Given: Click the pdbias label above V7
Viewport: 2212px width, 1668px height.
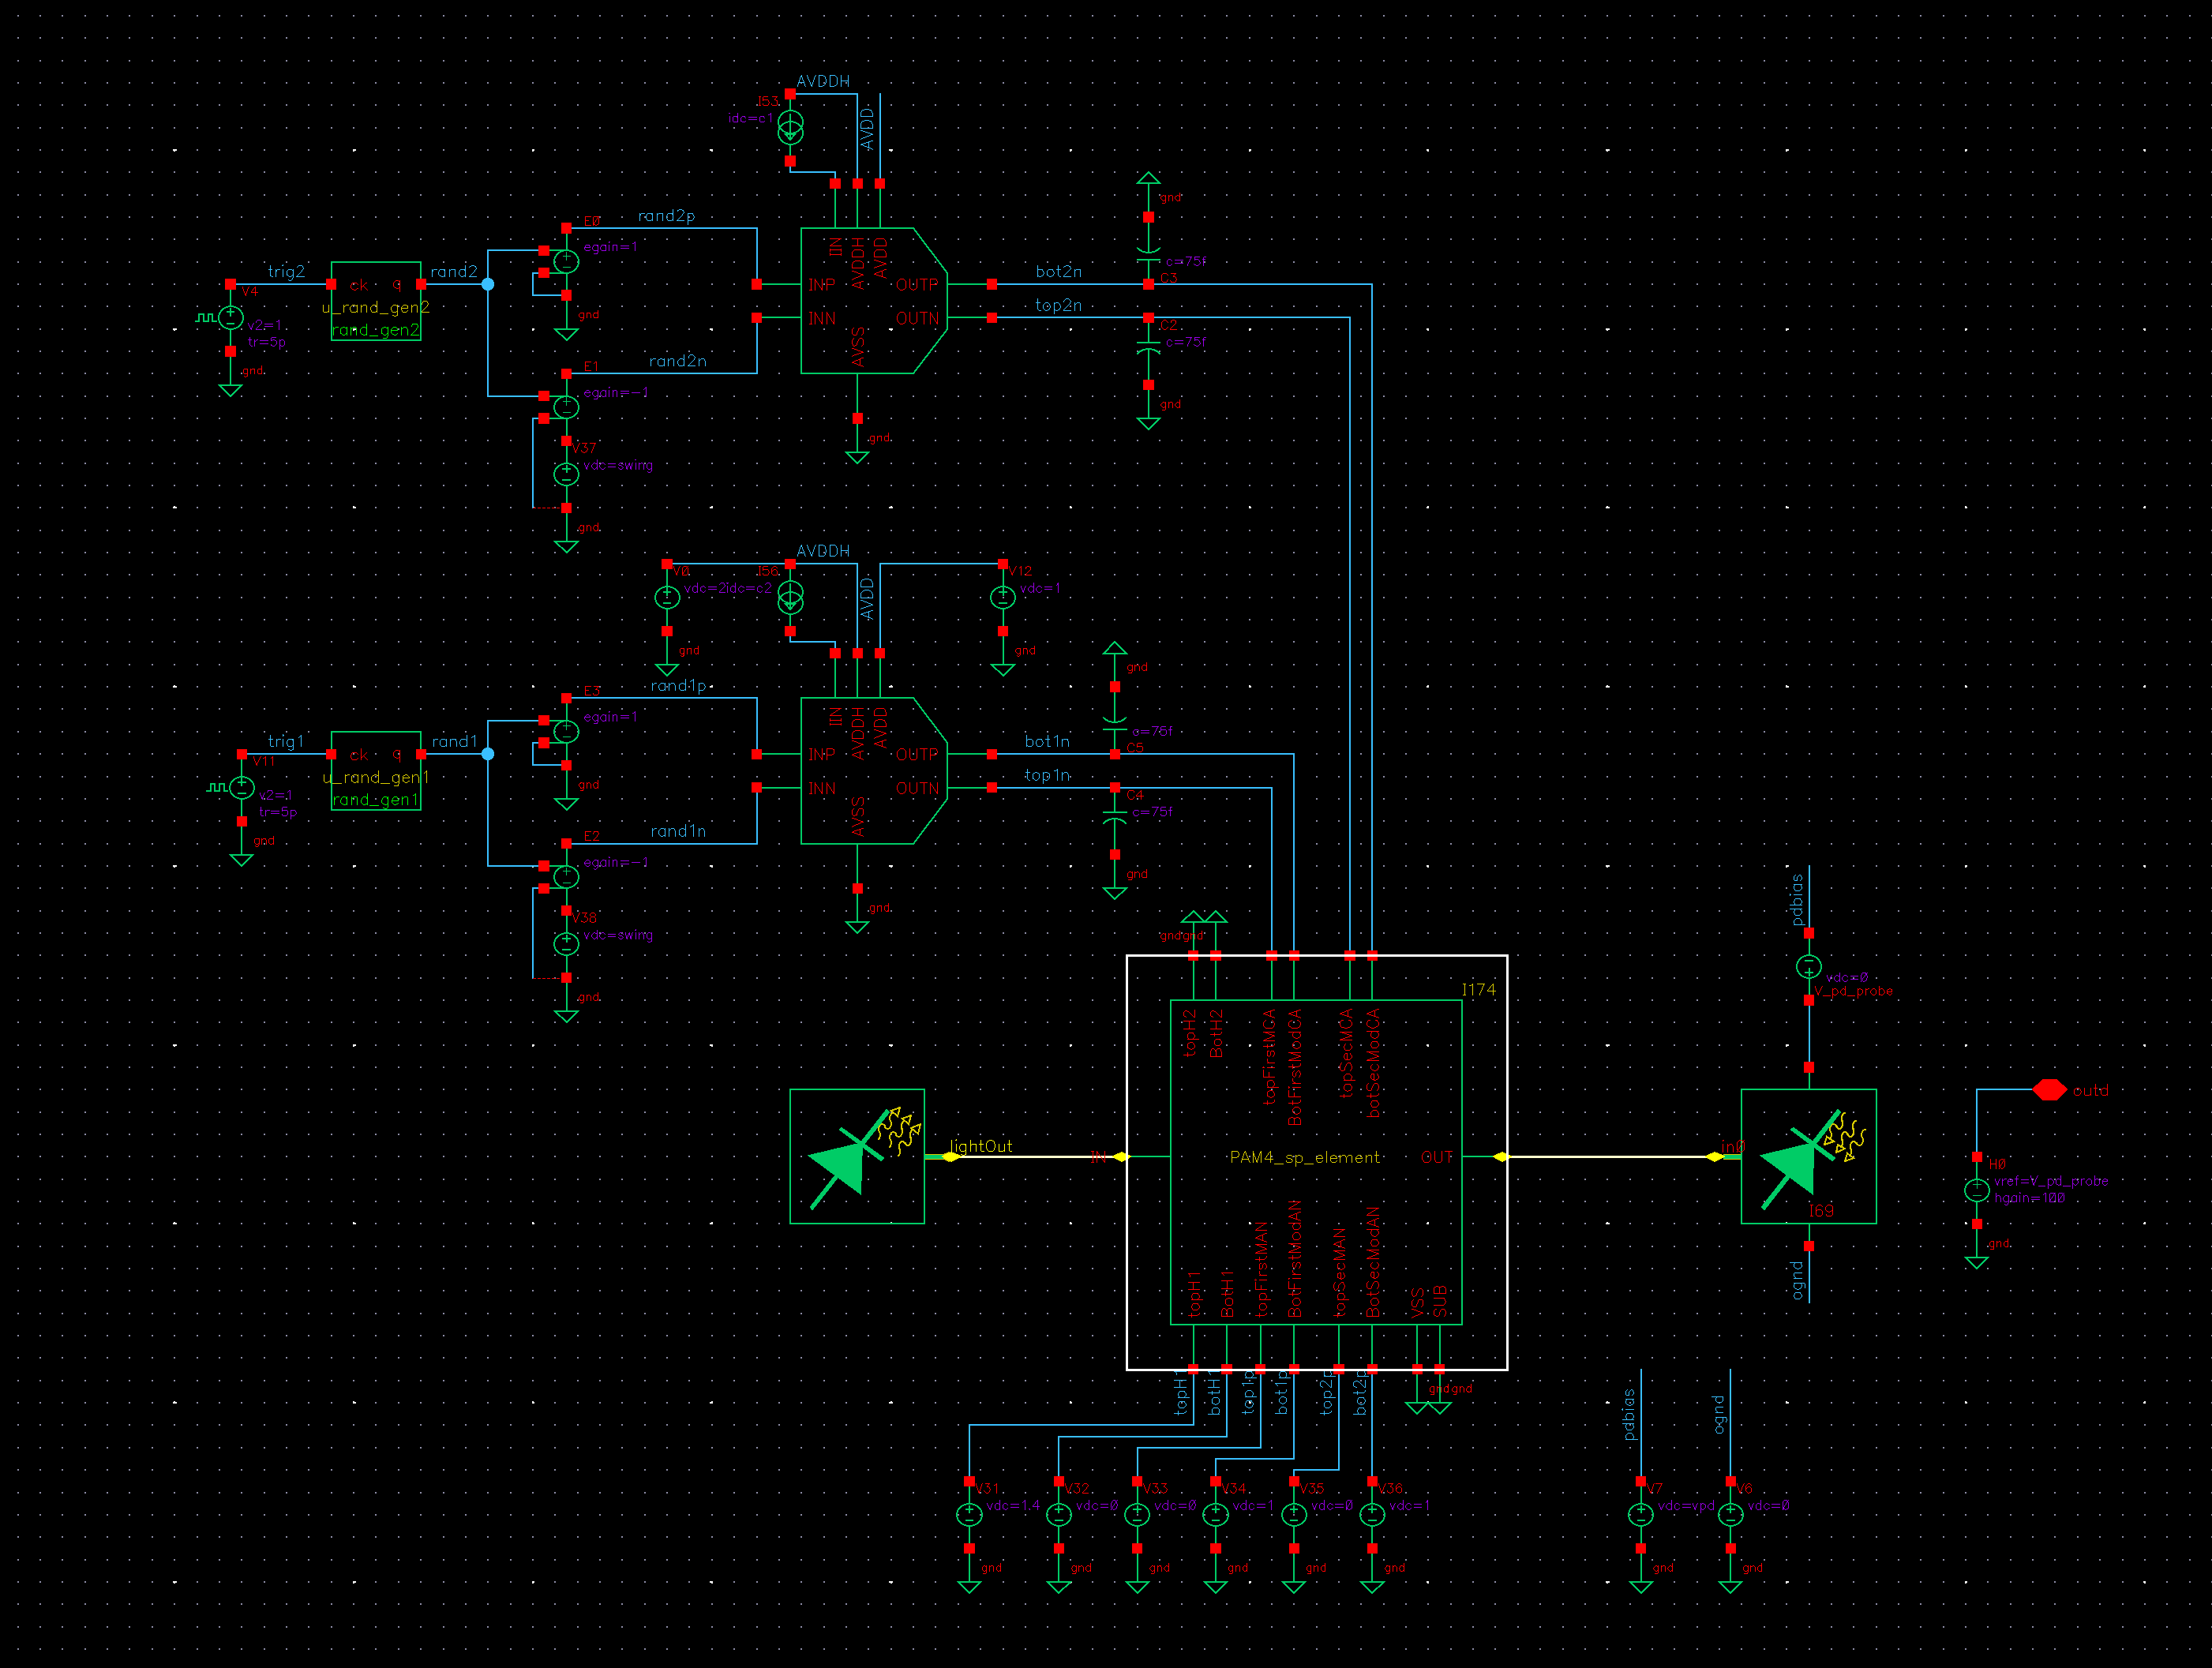Looking at the screenshot, I should [x=1629, y=1414].
